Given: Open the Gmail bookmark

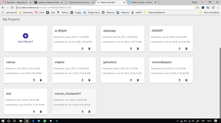Looking at the screenshot, I should pos(39,12).
